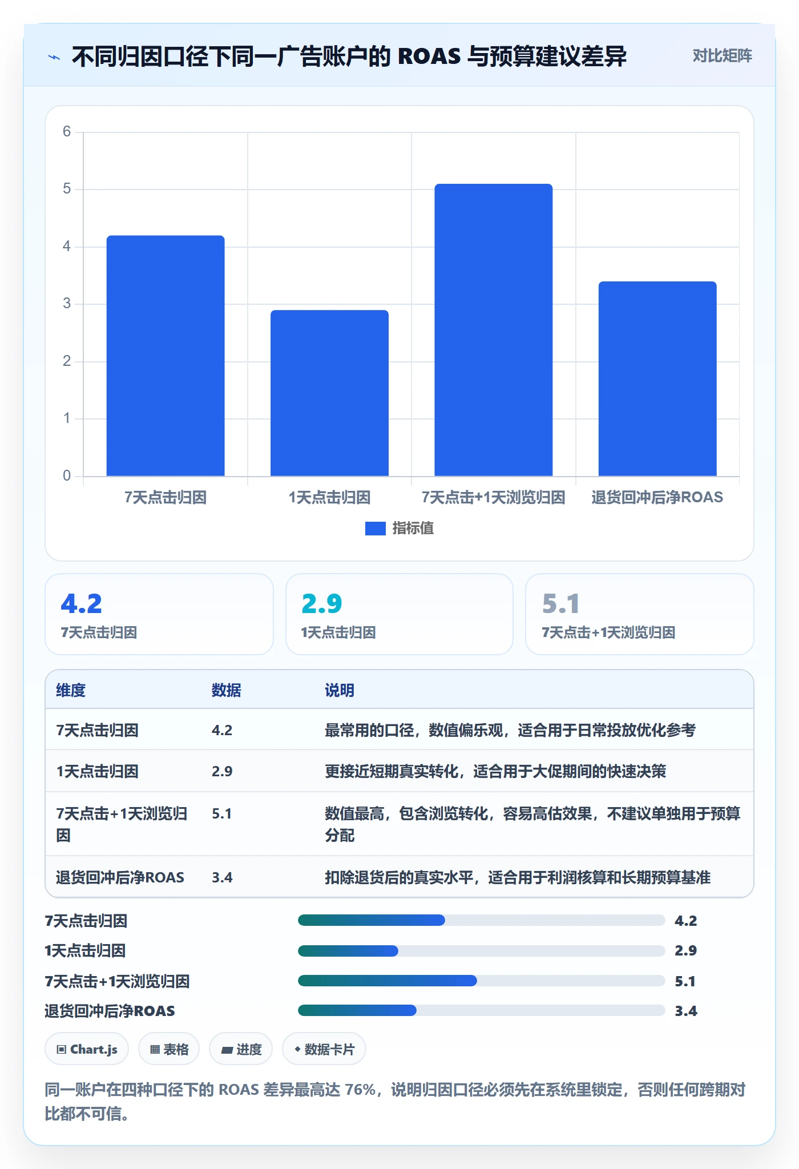799x1169 pixels.
Task: Open the 4.2 data card
Action: (159, 614)
